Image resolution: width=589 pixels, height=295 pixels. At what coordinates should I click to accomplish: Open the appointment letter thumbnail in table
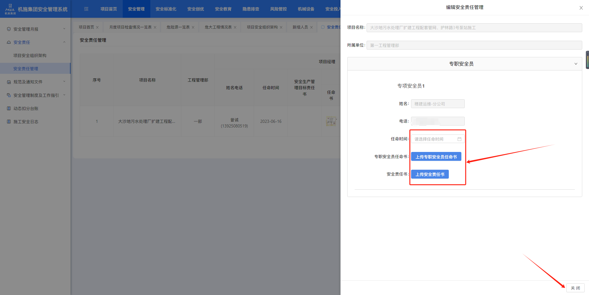331,122
